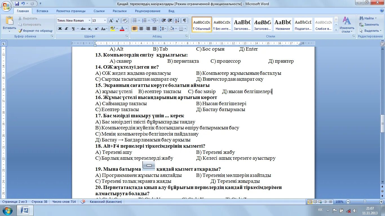Screen dimensions: 385x216
Task: Open Change Case (Aa) menu
Action: pyautogui.click(x=104, y=29)
